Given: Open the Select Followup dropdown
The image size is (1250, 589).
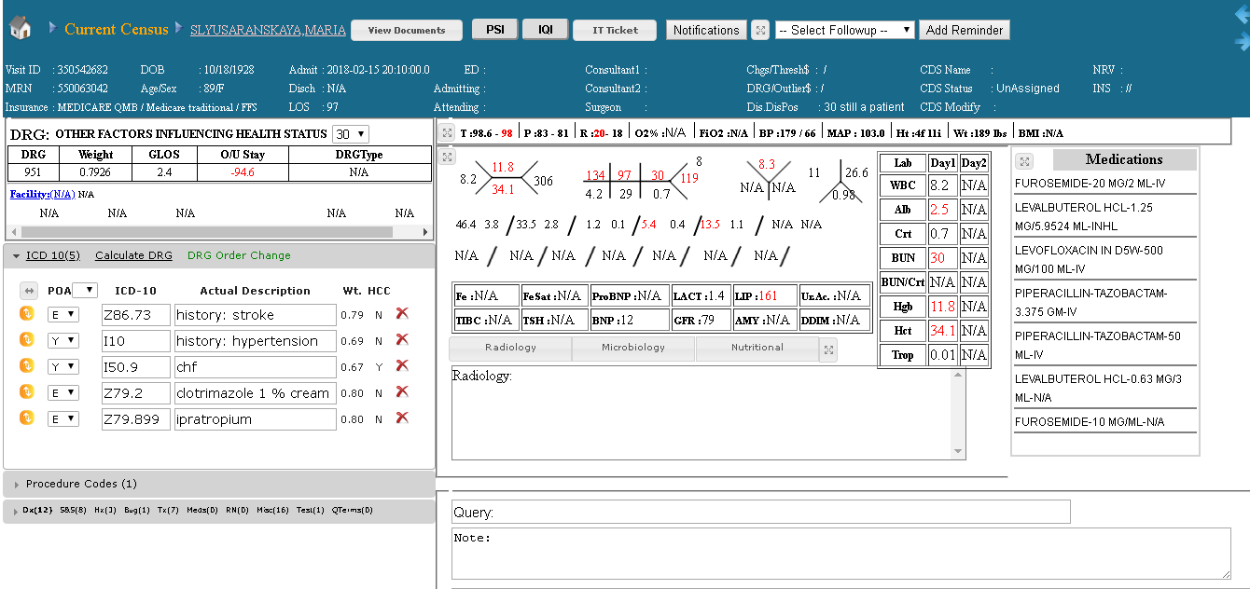Looking at the screenshot, I should pos(844,29).
